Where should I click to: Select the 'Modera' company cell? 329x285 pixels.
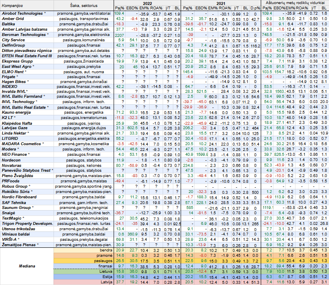click(x=27, y=149)
